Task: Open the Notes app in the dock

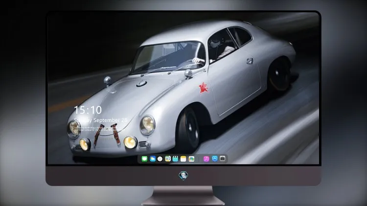Action: click(183, 159)
